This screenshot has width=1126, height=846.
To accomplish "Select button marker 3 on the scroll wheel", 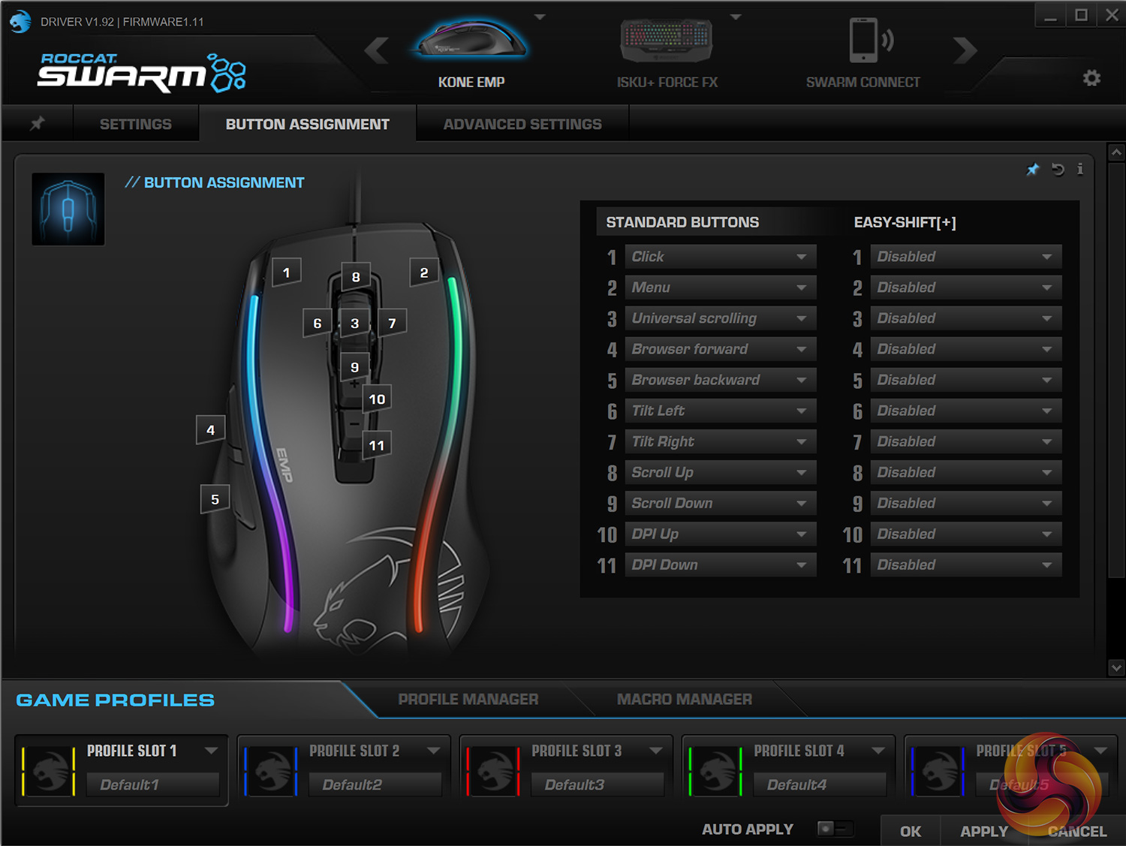I will click(x=355, y=324).
